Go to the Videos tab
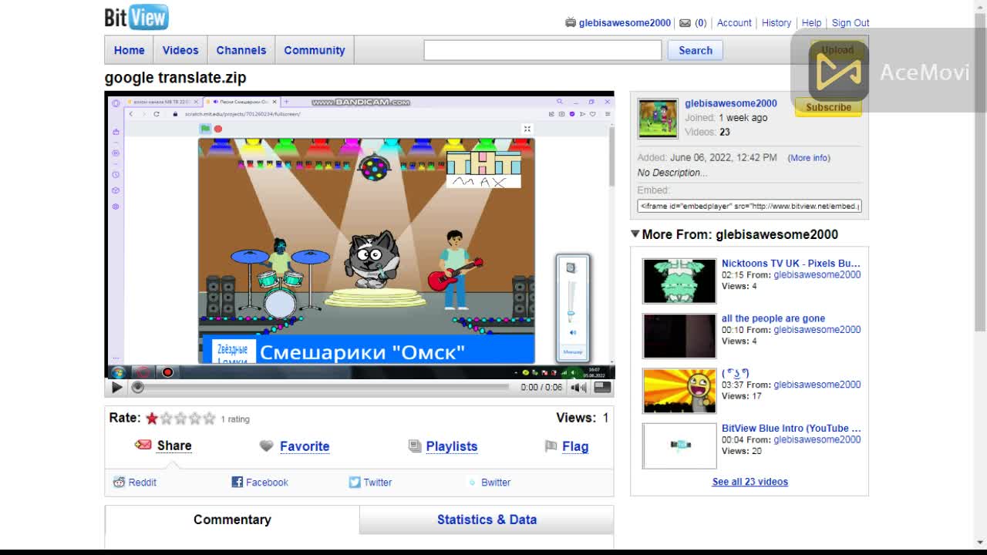Screen dimensions: 987x555 click(180, 50)
